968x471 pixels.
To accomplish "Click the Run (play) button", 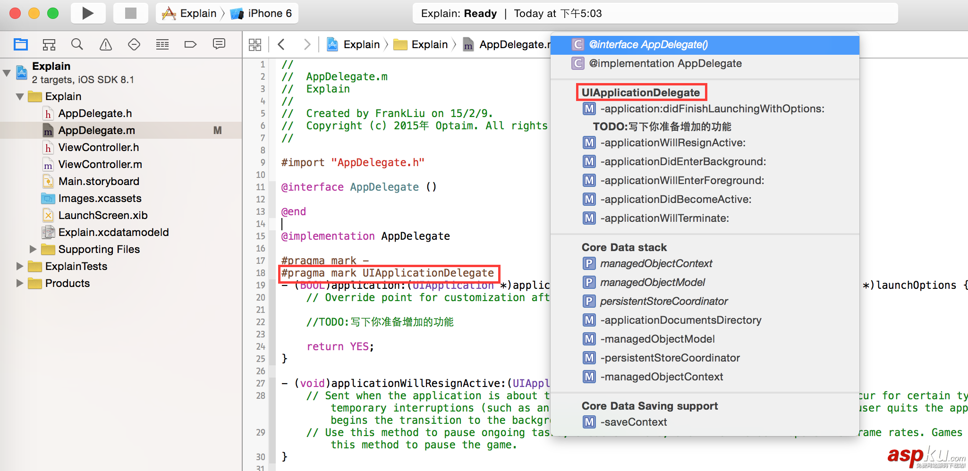I will [87, 13].
